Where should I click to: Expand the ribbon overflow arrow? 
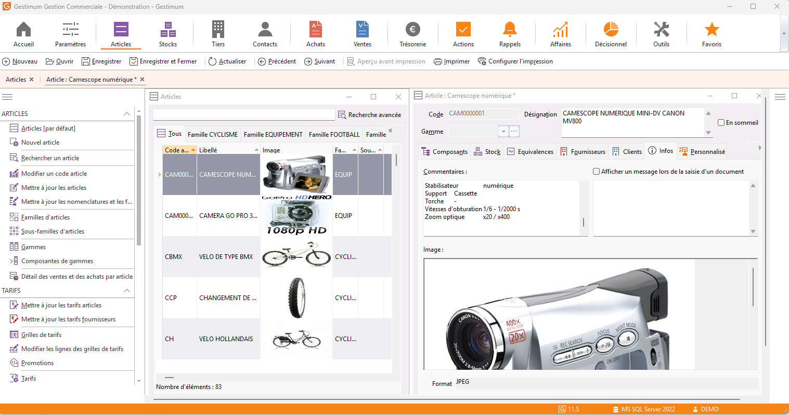[784, 34]
